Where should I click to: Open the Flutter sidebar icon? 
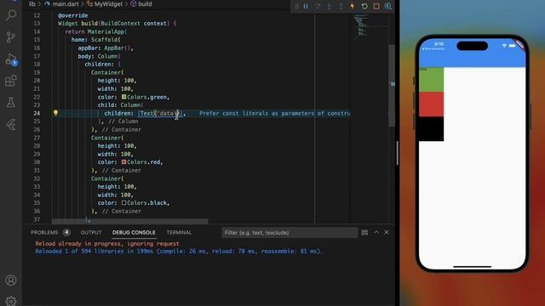[11, 125]
